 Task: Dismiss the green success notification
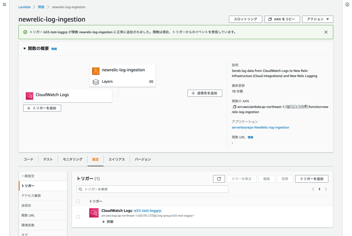(326, 32)
